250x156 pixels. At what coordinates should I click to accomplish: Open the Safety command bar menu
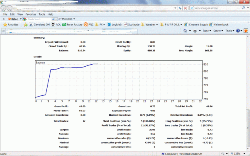coord(218,31)
